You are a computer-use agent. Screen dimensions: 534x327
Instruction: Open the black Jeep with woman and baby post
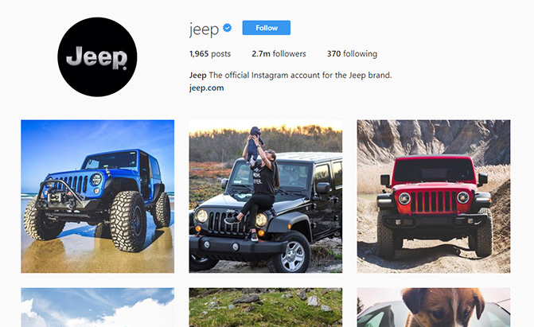pyautogui.click(x=266, y=197)
